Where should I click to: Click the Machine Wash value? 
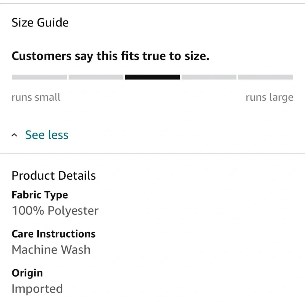coord(51,250)
